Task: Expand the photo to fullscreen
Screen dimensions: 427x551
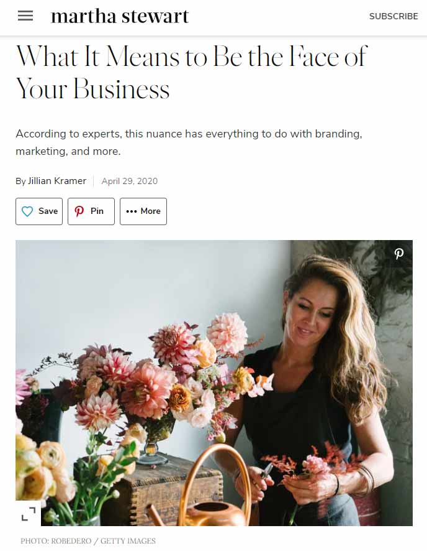Action: click(29, 513)
